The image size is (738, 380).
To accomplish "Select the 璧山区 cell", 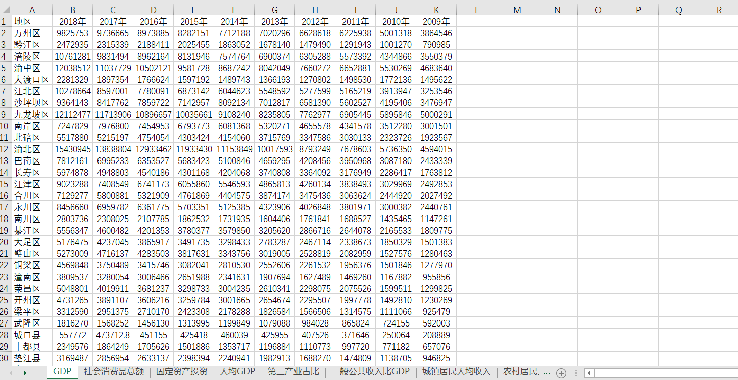I will pos(32,254).
